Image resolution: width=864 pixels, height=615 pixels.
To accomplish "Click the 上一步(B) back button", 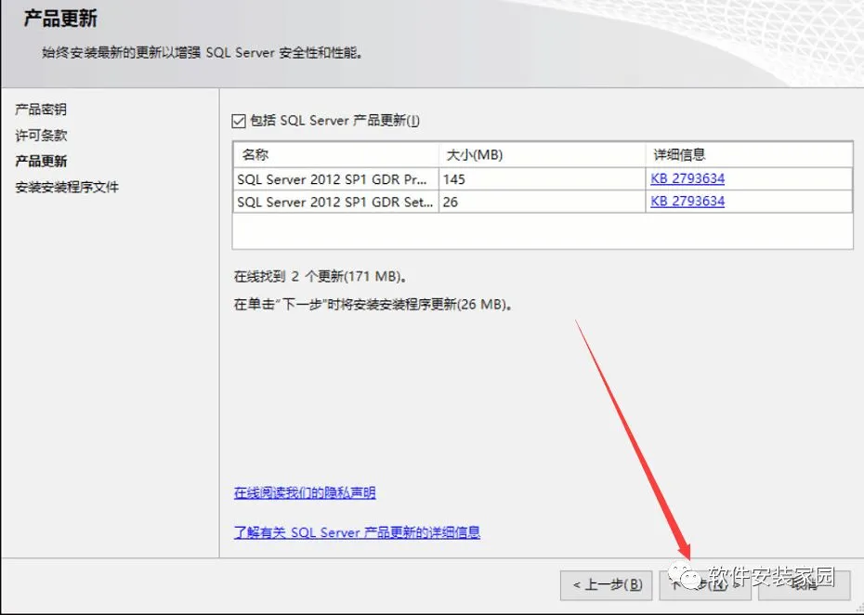I will [606, 584].
